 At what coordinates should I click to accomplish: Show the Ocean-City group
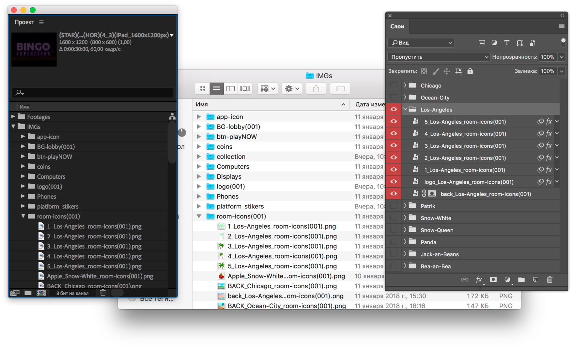click(x=394, y=98)
